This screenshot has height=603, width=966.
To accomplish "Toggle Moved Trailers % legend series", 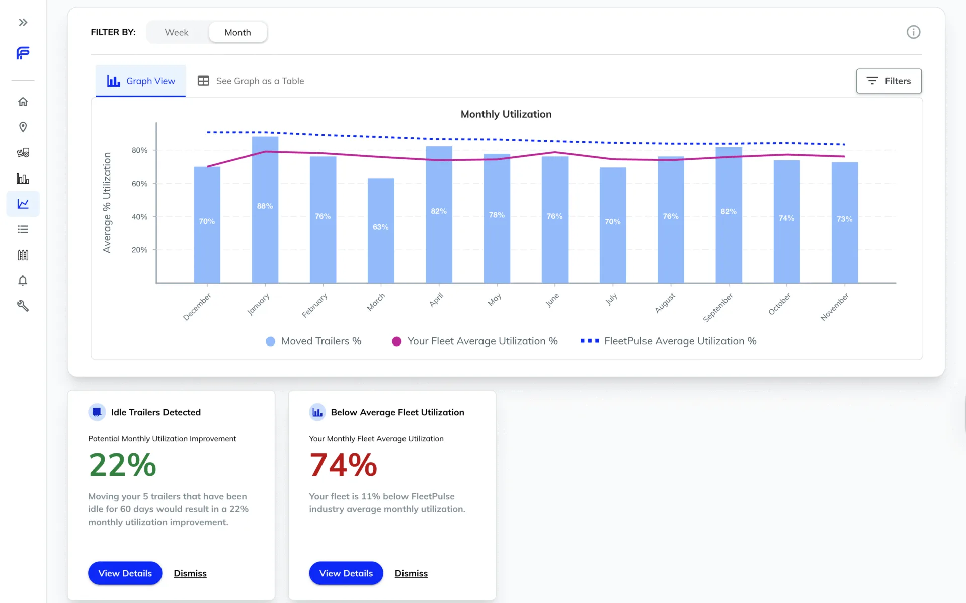I will (x=313, y=341).
